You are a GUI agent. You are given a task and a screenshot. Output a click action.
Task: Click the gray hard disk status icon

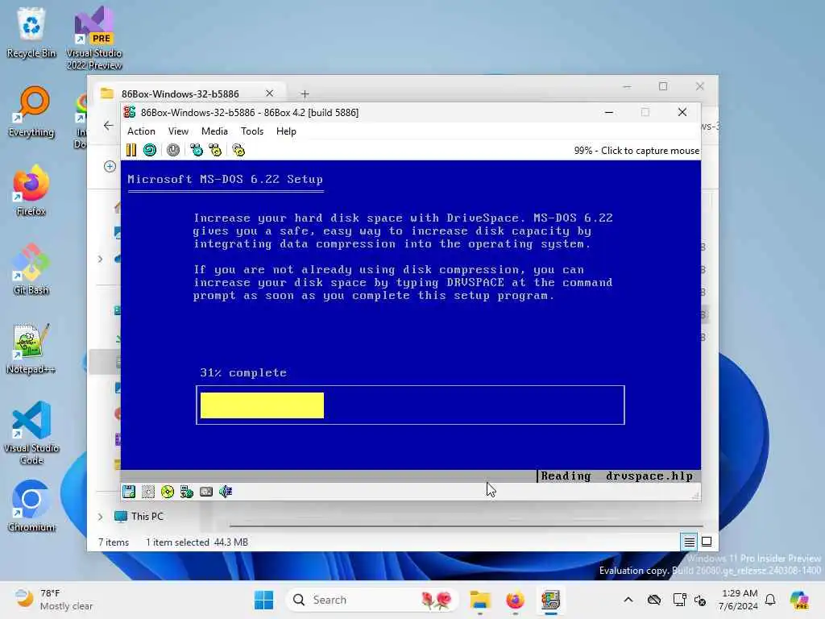click(206, 492)
